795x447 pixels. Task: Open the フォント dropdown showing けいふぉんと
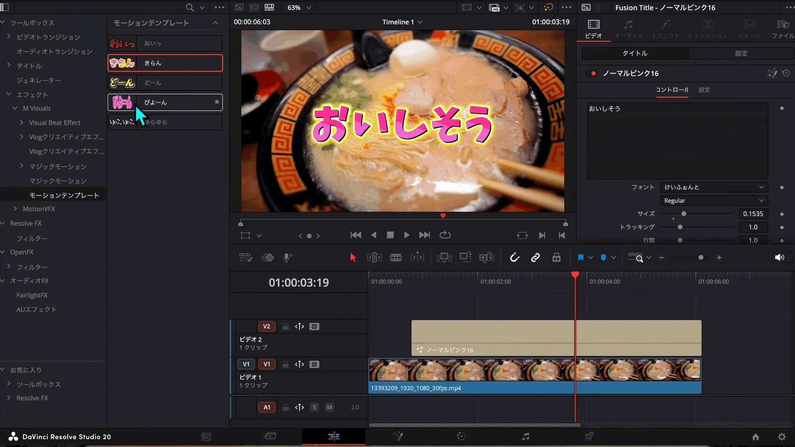(714, 187)
